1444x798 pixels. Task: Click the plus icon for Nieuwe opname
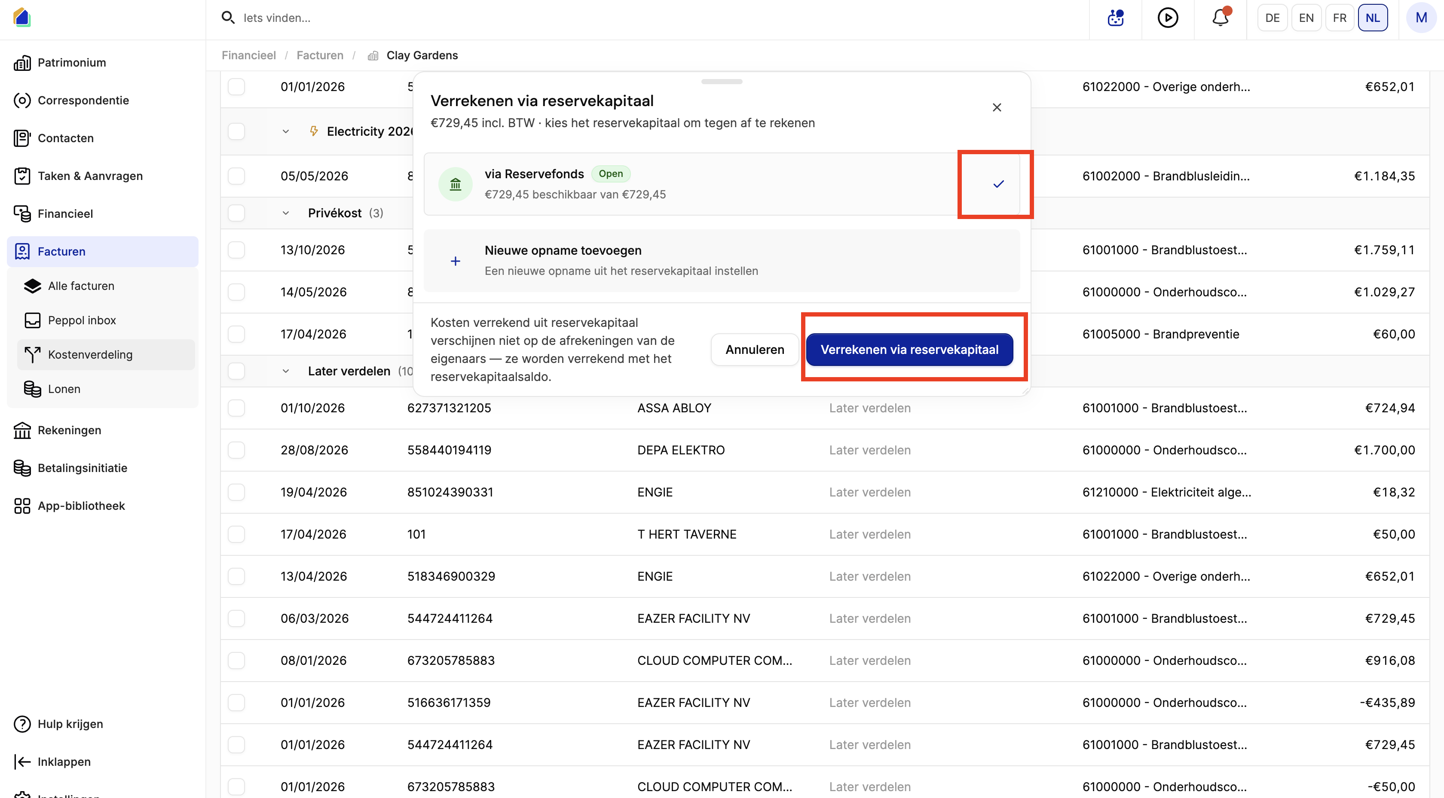click(x=455, y=261)
